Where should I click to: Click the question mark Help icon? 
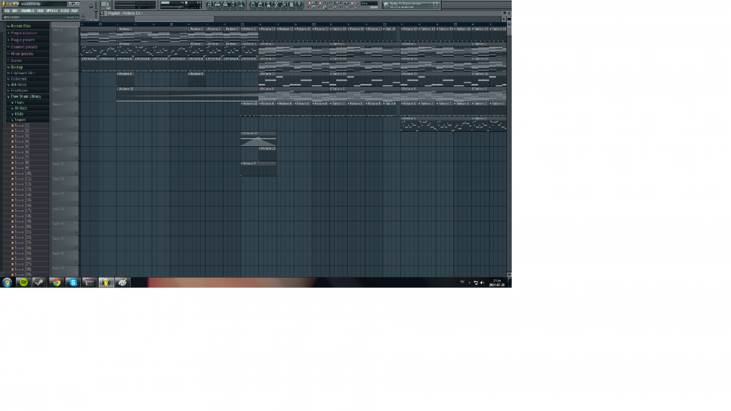click(299, 5)
